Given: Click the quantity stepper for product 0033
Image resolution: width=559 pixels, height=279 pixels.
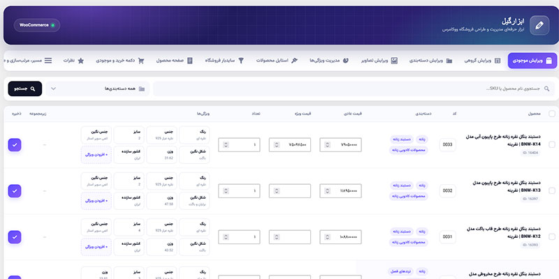Looking at the screenshot, I should click(226, 145).
